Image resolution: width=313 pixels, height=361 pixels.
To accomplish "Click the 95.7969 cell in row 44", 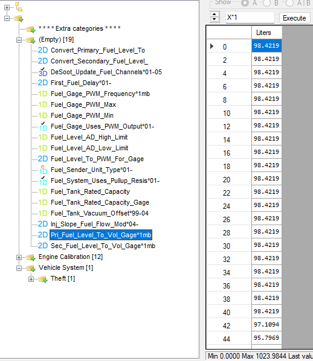I will 266,338.
